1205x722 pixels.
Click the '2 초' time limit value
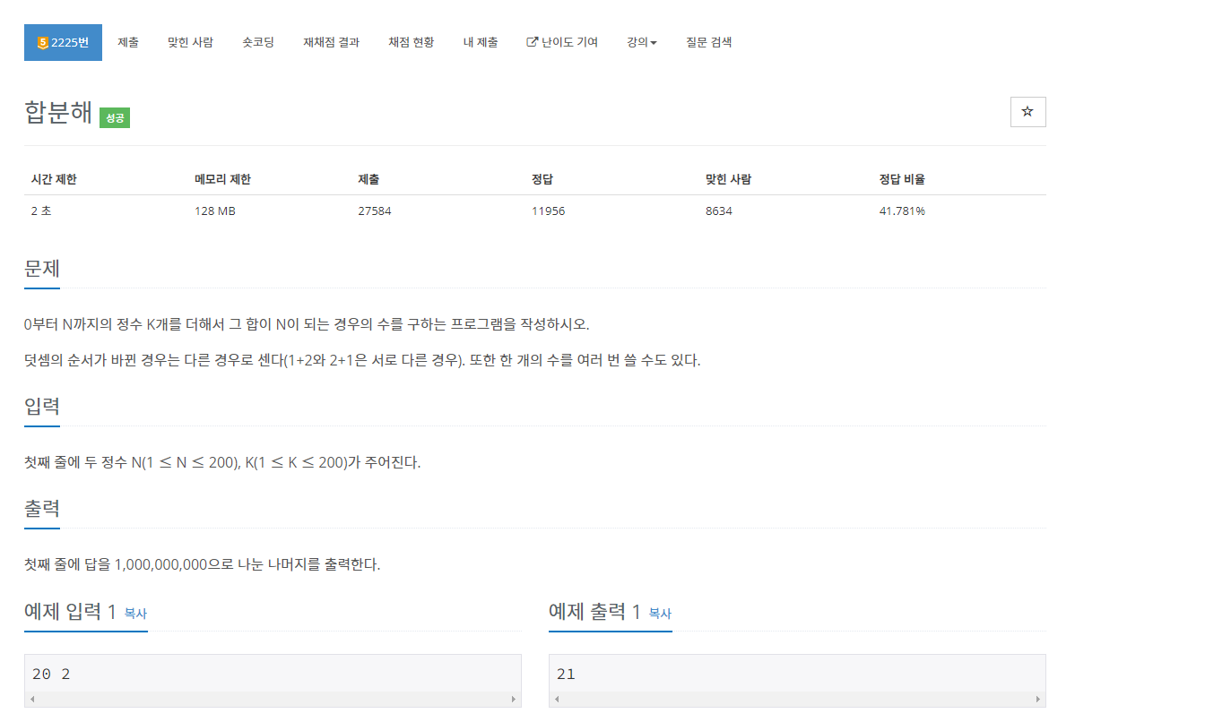41,211
